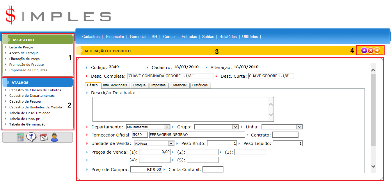Open the Financeiro menu

(x=115, y=37)
